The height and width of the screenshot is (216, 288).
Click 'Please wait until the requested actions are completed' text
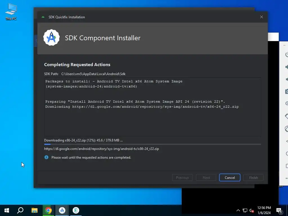(91, 157)
